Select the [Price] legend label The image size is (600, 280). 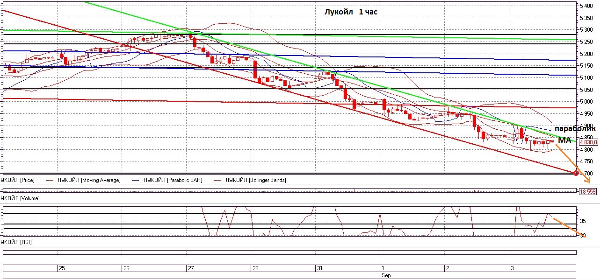coord(18,180)
